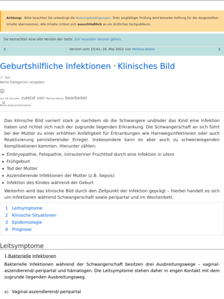This screenshot has width=224, height=299.
Task: Click 'Keine Kategorien vergeben' text
Action: 22,82
